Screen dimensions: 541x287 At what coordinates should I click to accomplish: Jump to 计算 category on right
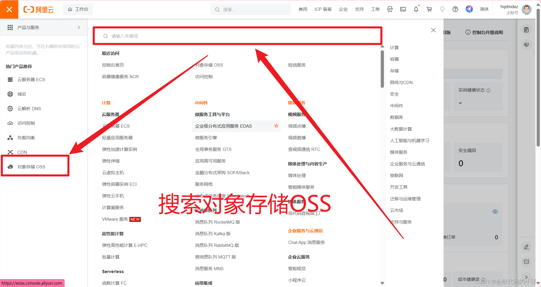point(394,48)
